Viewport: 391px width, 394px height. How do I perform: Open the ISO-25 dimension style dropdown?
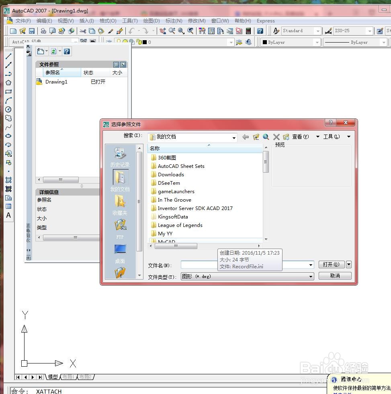click(370, 31)
